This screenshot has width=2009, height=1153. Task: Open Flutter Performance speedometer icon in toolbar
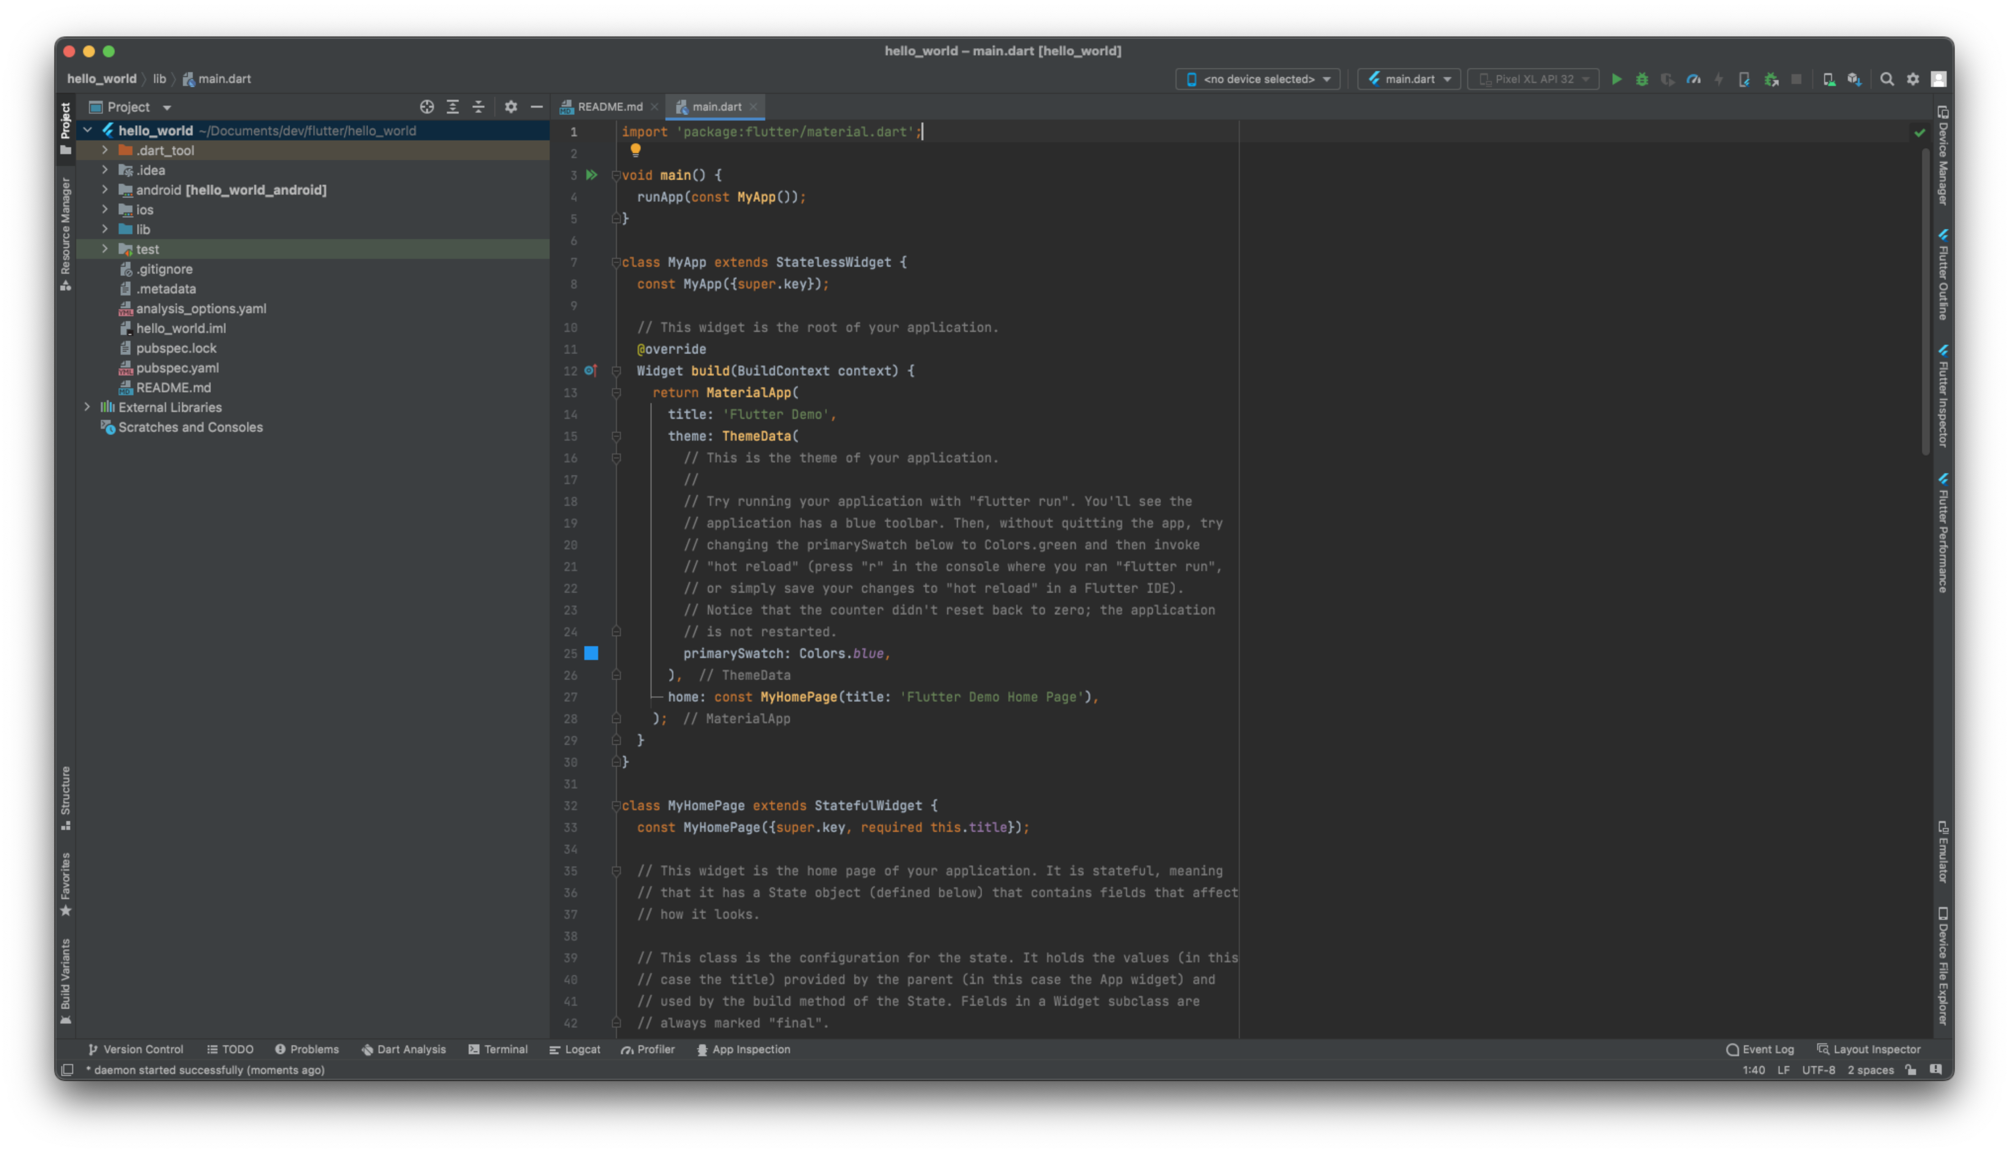click(x=1693, y=79)
